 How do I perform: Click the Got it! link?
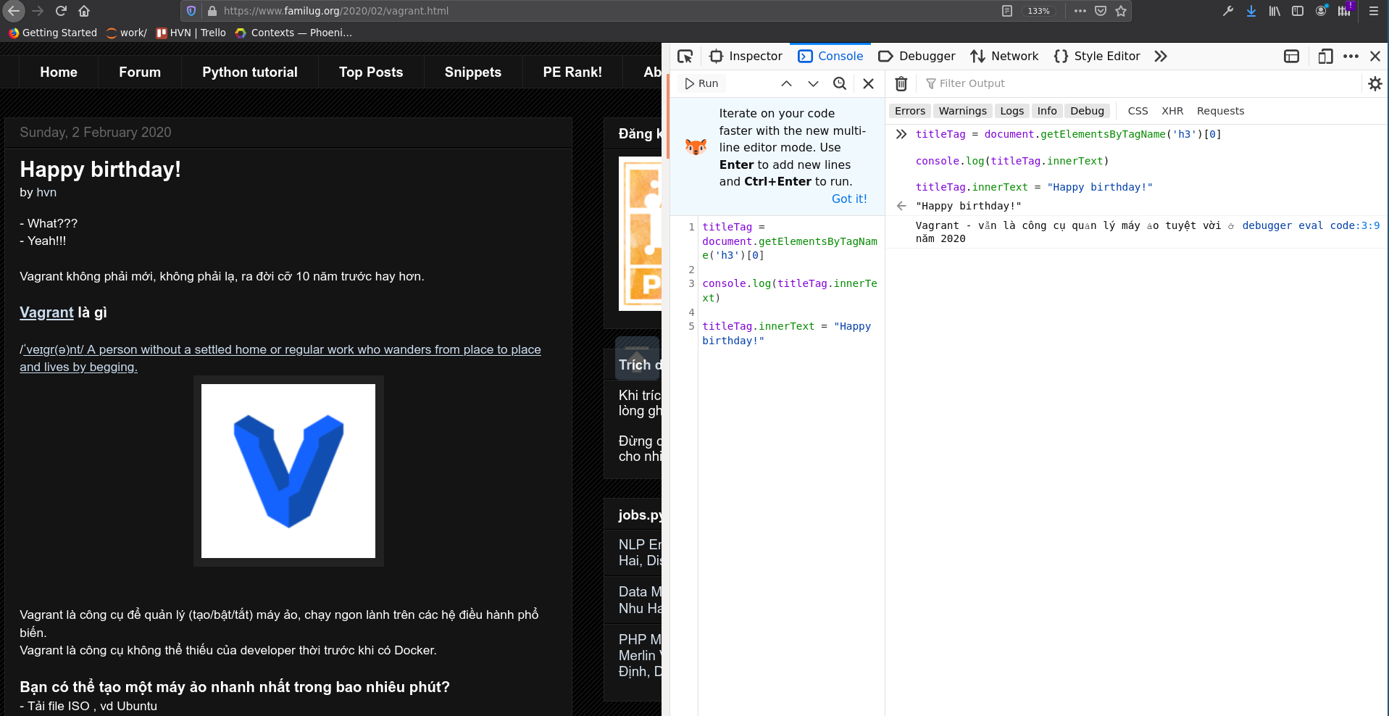point(848,199)
